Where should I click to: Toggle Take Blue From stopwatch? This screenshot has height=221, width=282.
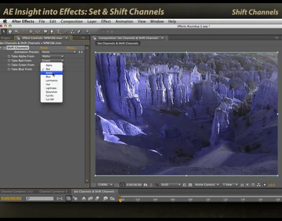pos(9,69)
